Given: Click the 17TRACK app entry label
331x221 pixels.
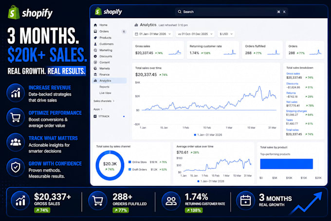Looking at the screenshot, I should tap(104, 116).
